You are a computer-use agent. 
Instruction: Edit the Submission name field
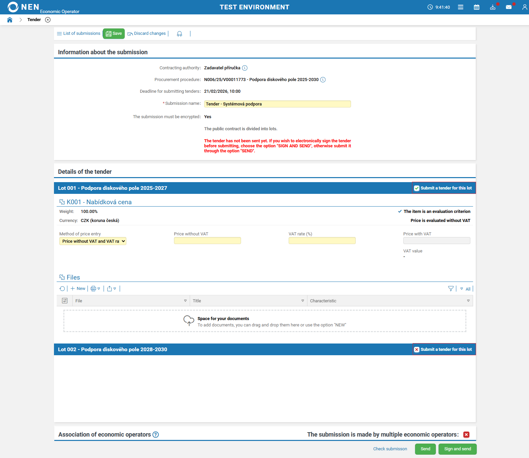[277, 104]
